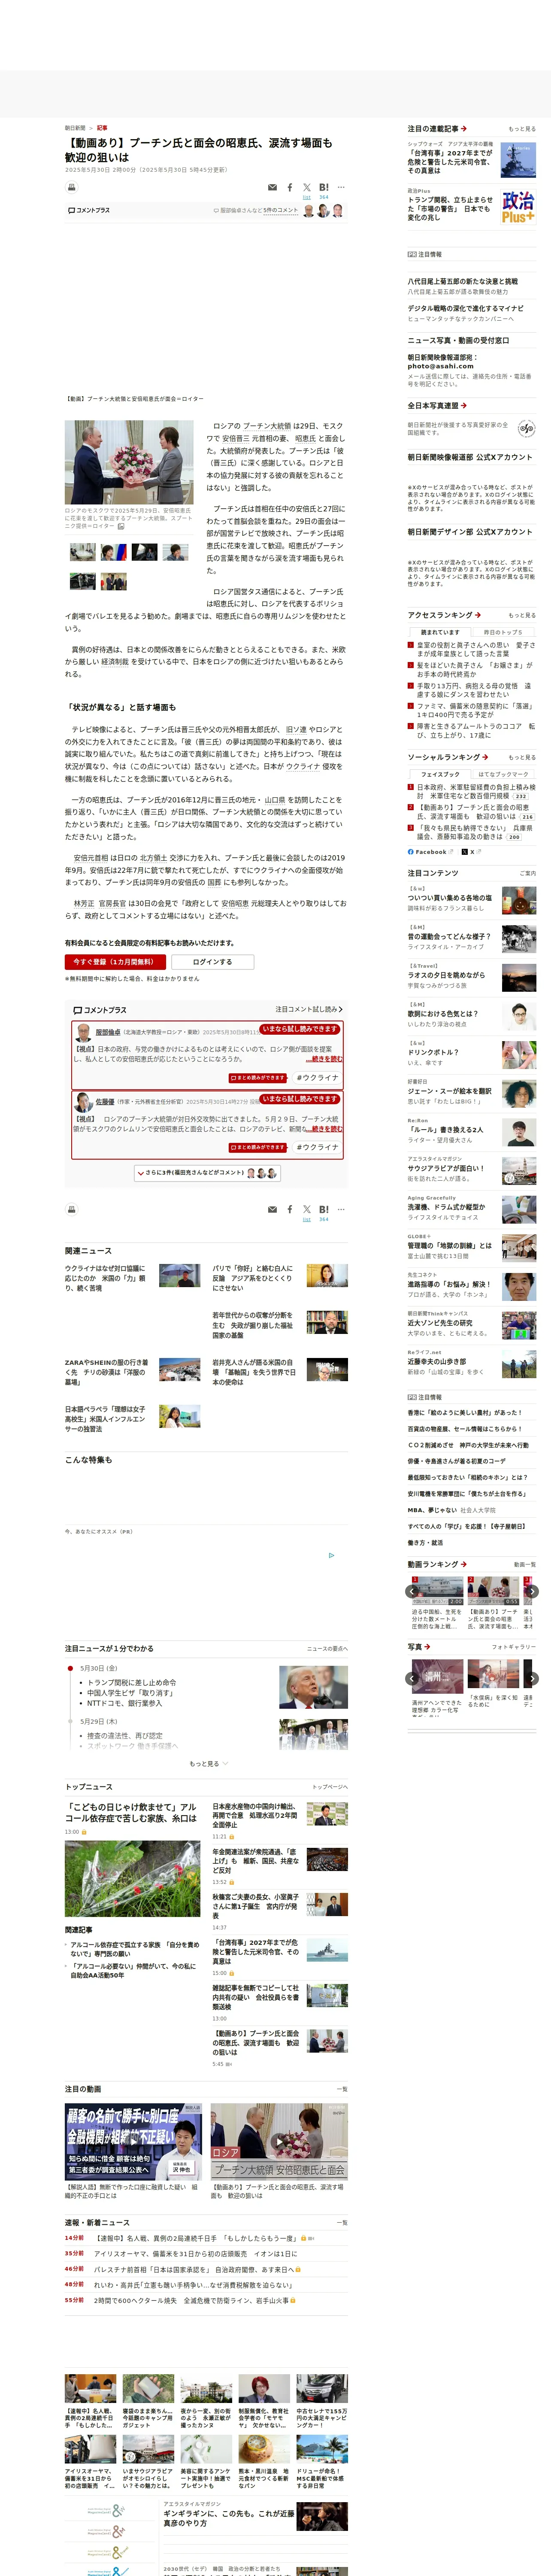551x2576 pixels.
Task: Click the red arrow next to 注目の連載記事
Action: 464,129
